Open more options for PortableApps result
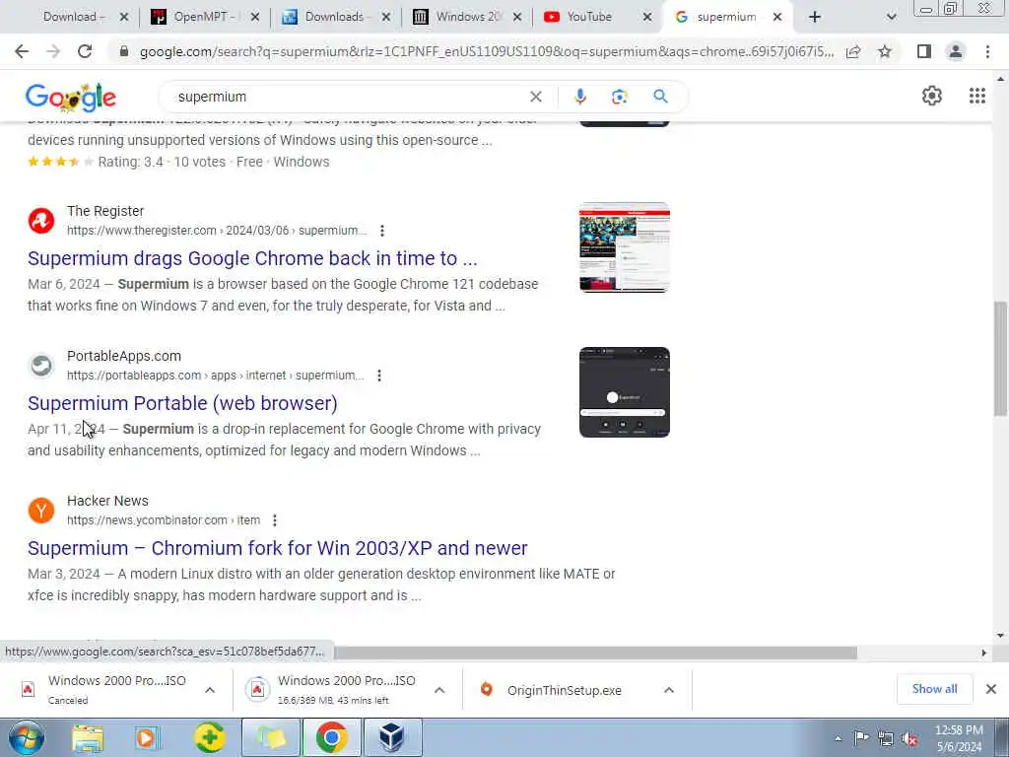The width and height of the screenshot is (1009, 757). coord(379,376)
